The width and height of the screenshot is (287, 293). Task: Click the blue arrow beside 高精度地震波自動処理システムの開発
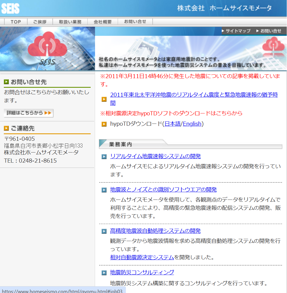tap(104, 231)
